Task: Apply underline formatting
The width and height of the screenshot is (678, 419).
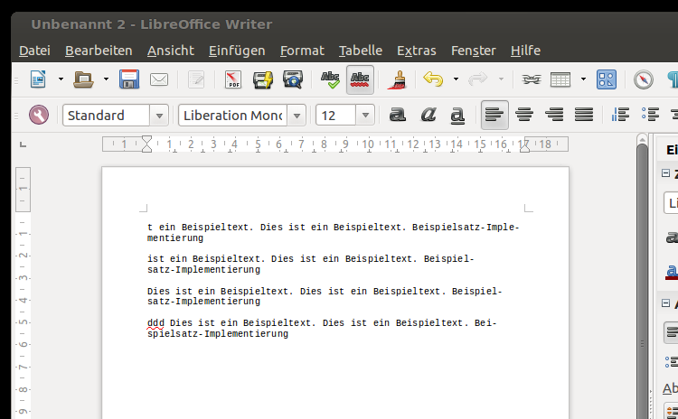Action: point(457,116)
